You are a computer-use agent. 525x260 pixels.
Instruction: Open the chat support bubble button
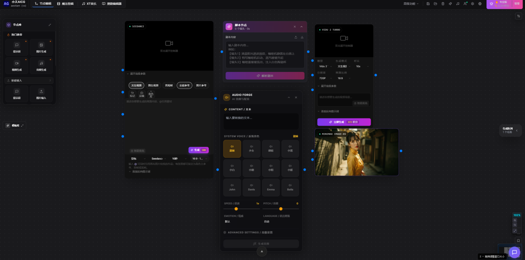[514, 252]
